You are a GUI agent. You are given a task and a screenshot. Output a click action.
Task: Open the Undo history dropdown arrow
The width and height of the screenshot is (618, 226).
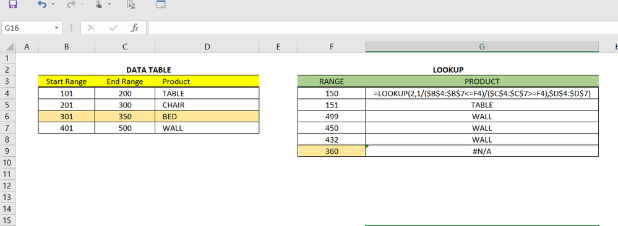53,5
